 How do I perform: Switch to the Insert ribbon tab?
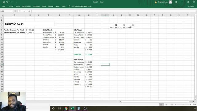(18, 6)
